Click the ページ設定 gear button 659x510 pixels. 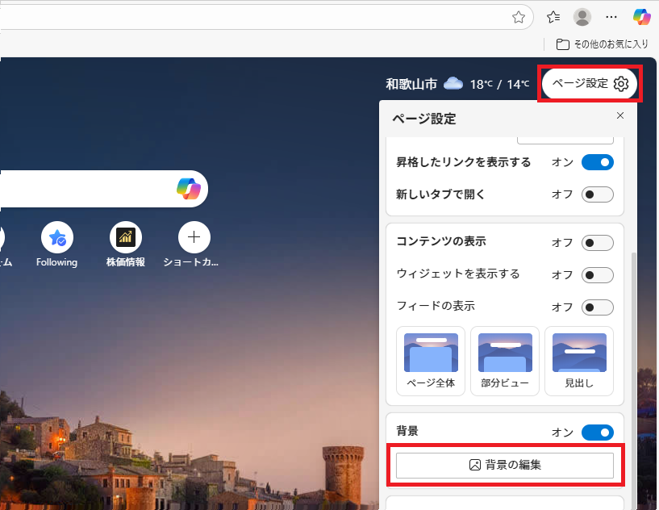click(590, 84)
